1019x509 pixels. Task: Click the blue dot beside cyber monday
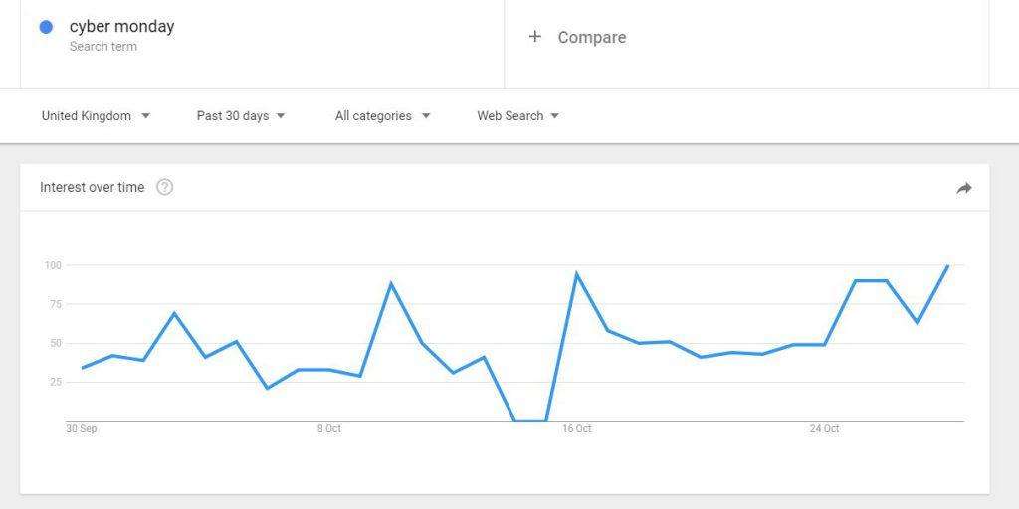click(46, 27)
